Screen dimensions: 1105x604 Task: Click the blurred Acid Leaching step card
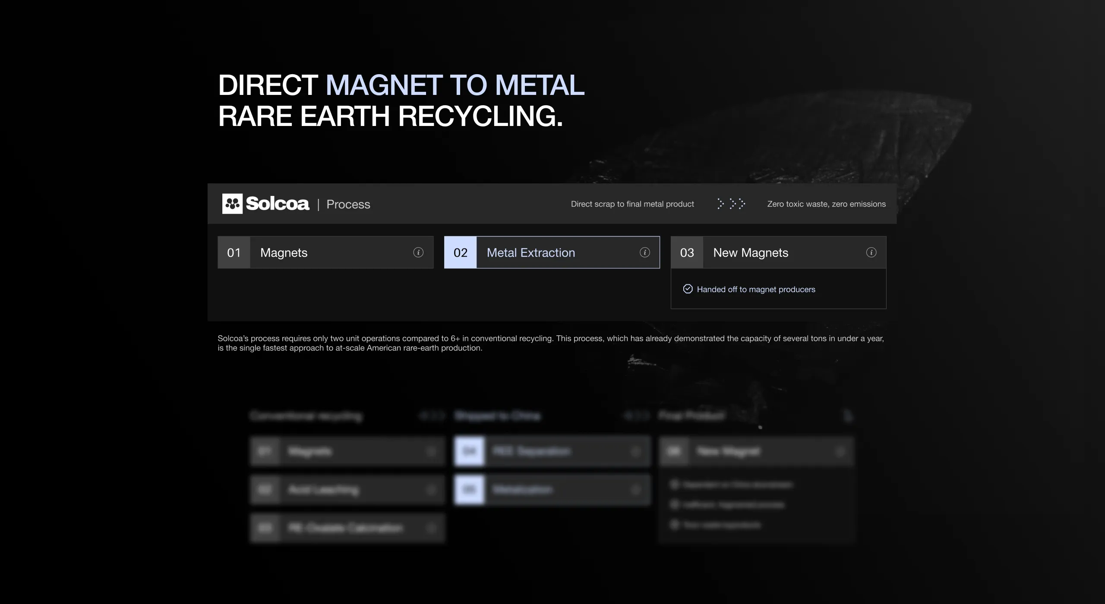click(x=347, y=490)
